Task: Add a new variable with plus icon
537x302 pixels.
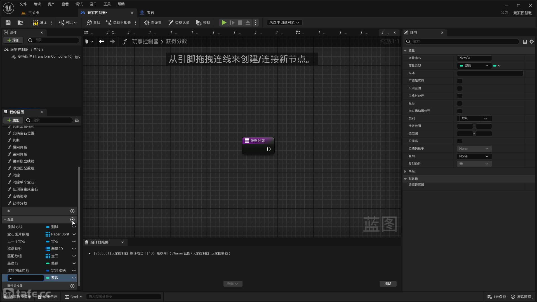Action: pyautogui.click(x=72, y=220)
